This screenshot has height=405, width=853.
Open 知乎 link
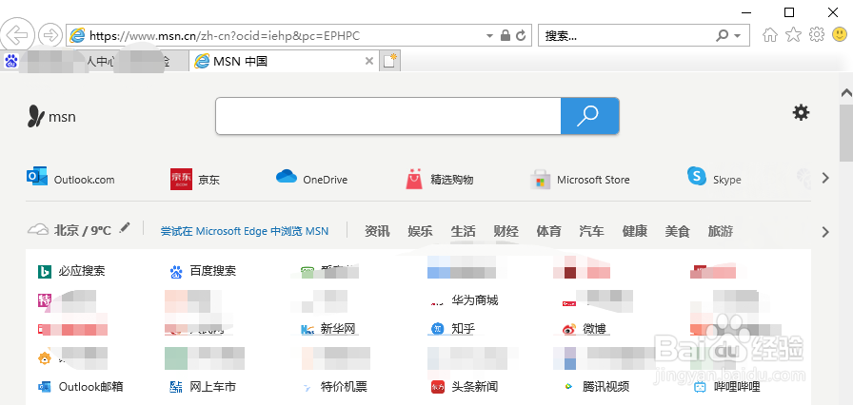coord(453,328)
